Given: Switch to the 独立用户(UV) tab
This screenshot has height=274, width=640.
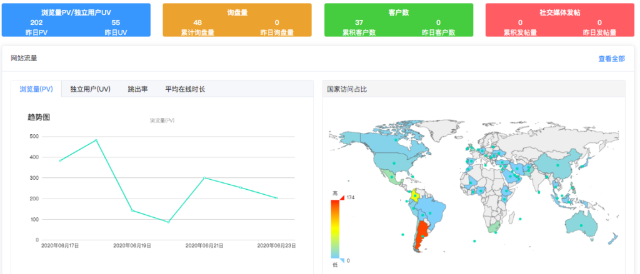Looking at the screenshot, I should (90, 89).
